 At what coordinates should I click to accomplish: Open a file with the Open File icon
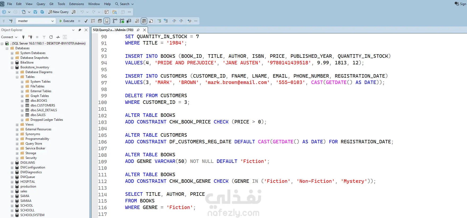[24, 12]
